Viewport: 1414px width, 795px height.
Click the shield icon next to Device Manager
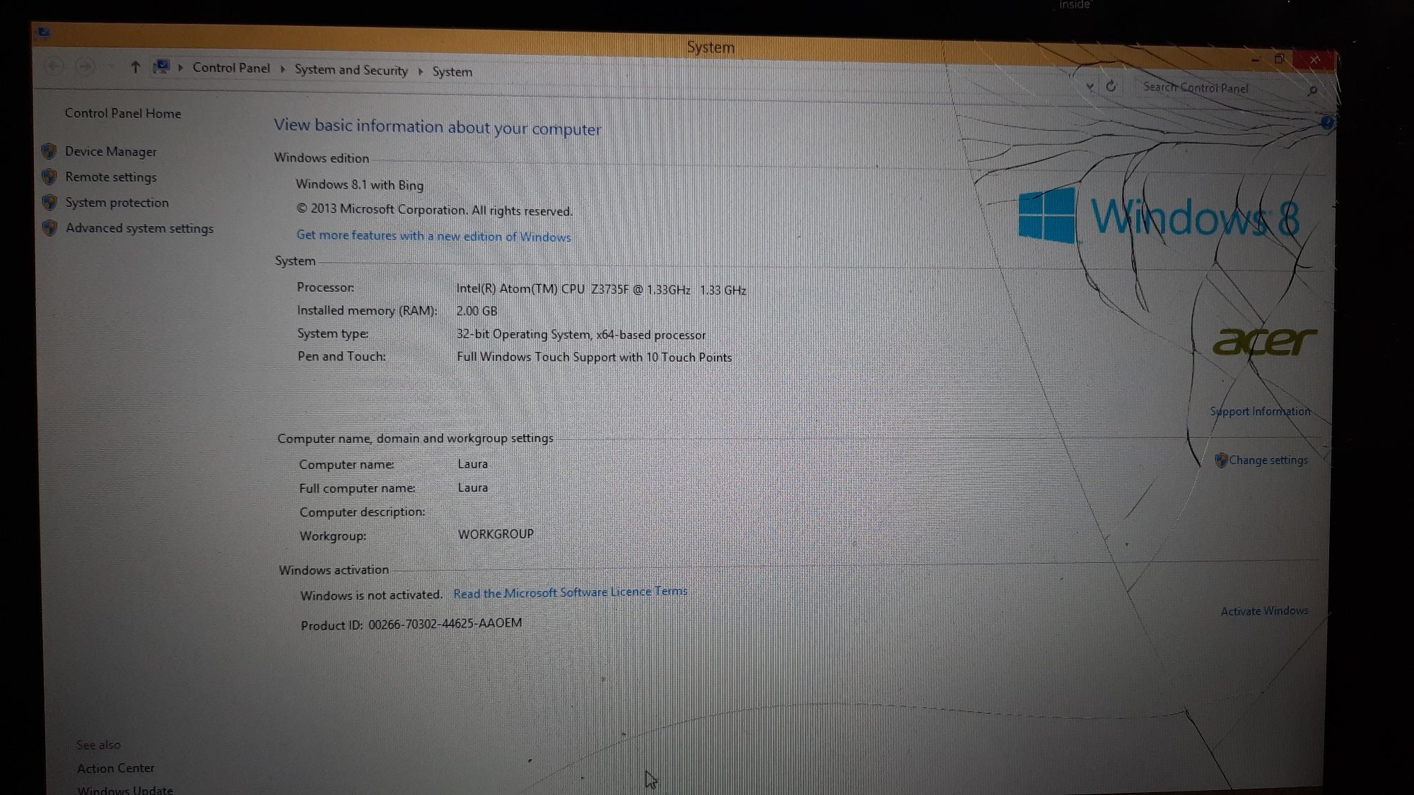49,151
